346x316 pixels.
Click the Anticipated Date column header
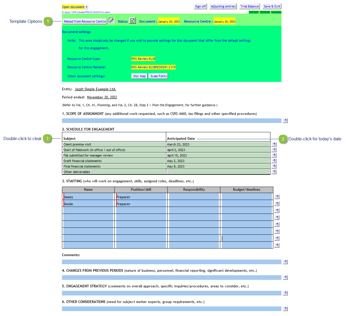tap(181, 139)
